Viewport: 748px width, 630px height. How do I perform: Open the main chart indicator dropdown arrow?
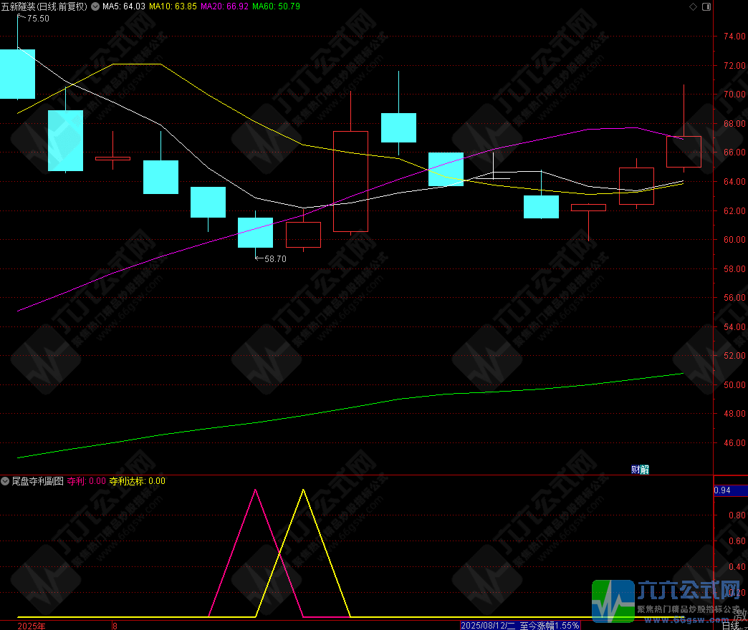[95, 6]
